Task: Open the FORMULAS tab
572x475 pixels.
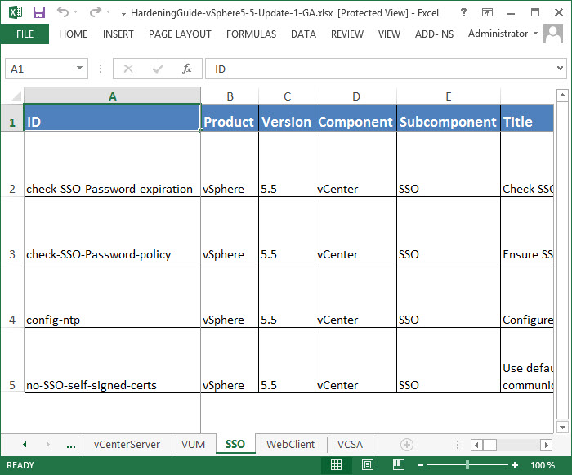Action: click(x=251, y=34)
